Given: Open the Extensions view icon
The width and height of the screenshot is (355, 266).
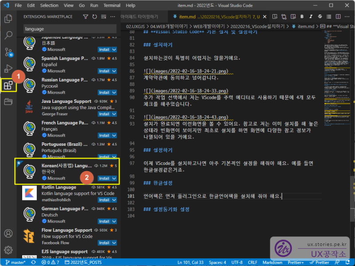Looking at the screenshot, I should (x=8, y=85).
